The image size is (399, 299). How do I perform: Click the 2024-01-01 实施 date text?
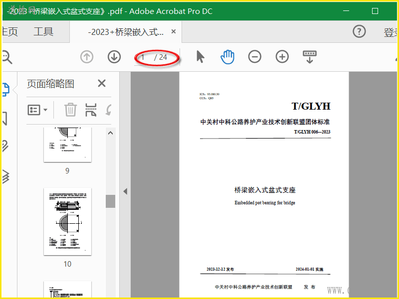point(309,269)
